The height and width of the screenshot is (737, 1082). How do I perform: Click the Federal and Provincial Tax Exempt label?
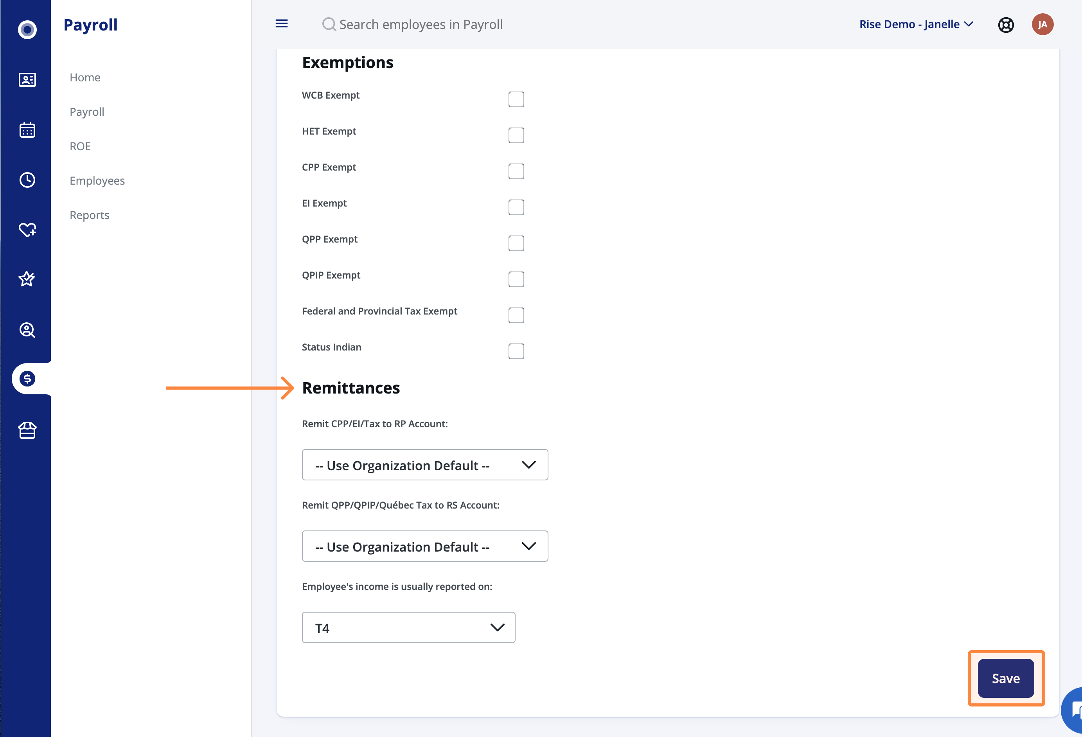coord(379,311)
